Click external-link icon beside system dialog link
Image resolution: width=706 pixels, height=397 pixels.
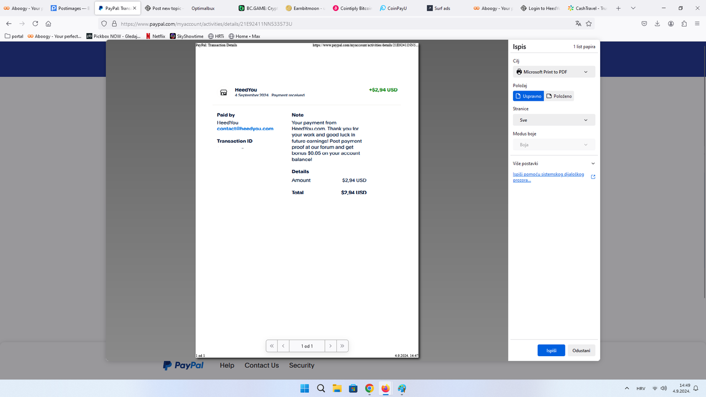coord(593,177)
